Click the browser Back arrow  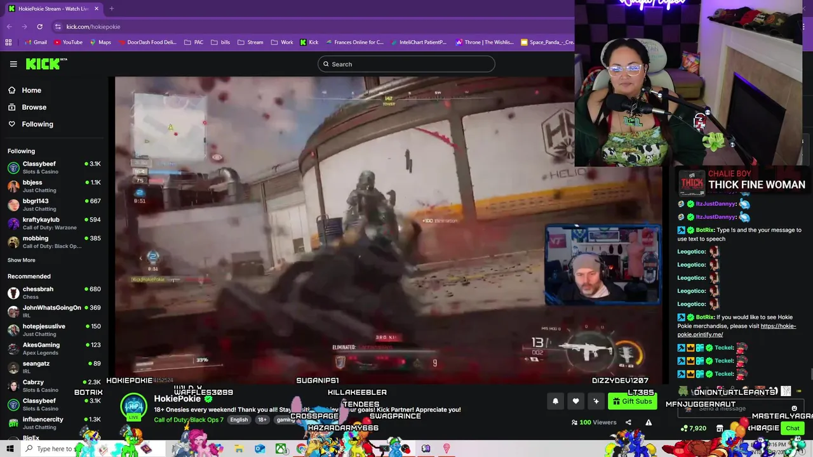click(10, 27)
